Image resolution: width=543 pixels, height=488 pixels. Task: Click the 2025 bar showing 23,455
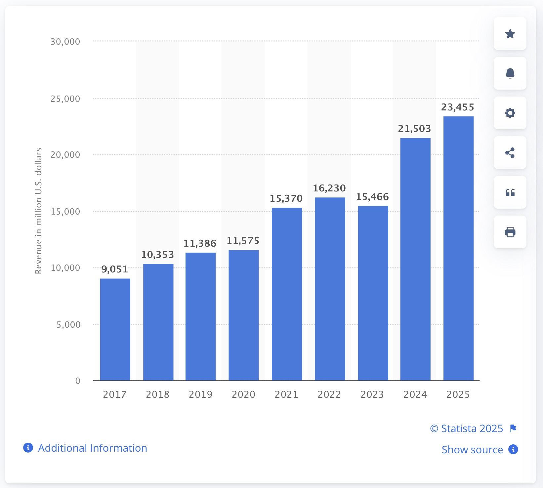[458, 248]
